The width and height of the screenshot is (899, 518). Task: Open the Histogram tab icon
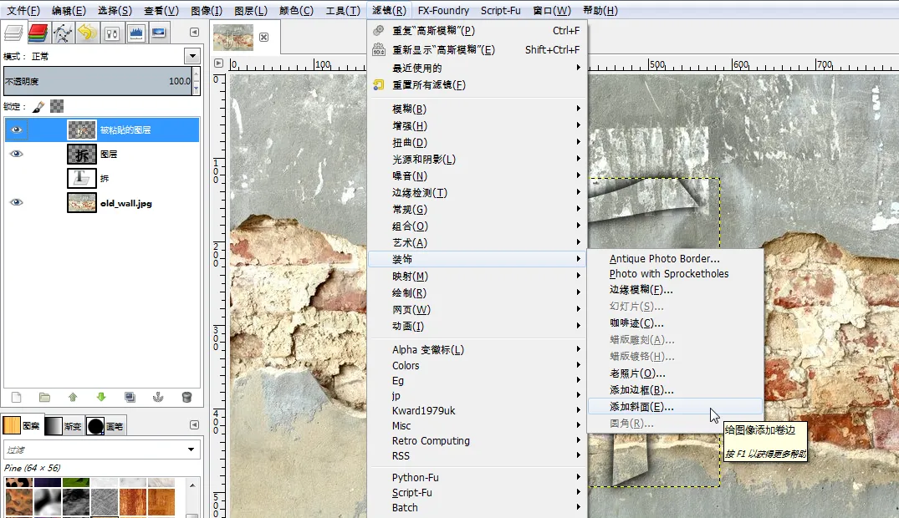click(135, 33)
